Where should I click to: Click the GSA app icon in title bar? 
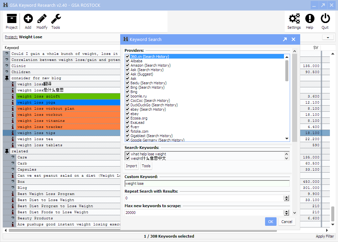(x=5, y=5)
